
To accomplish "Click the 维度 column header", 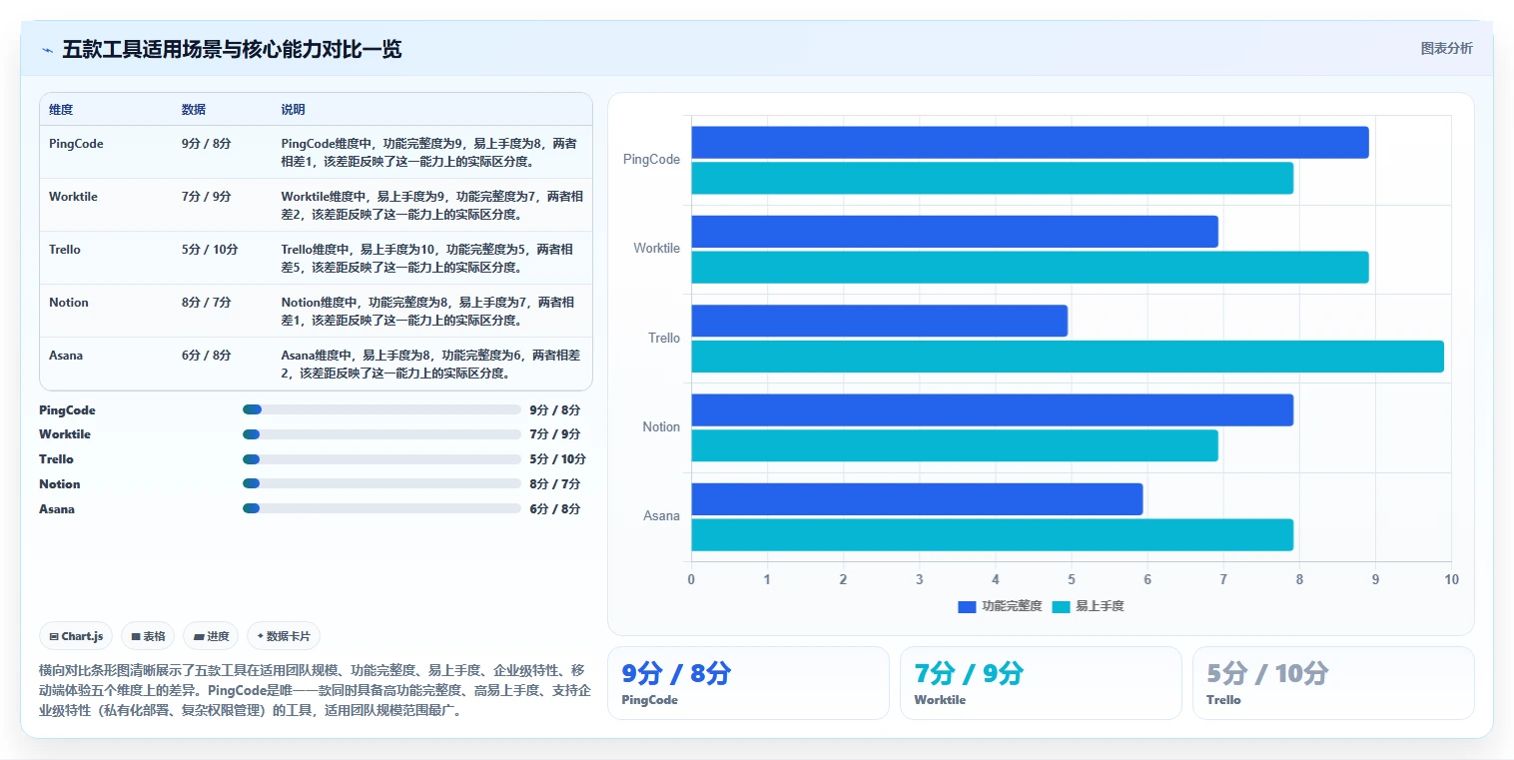I will [61, 110].
